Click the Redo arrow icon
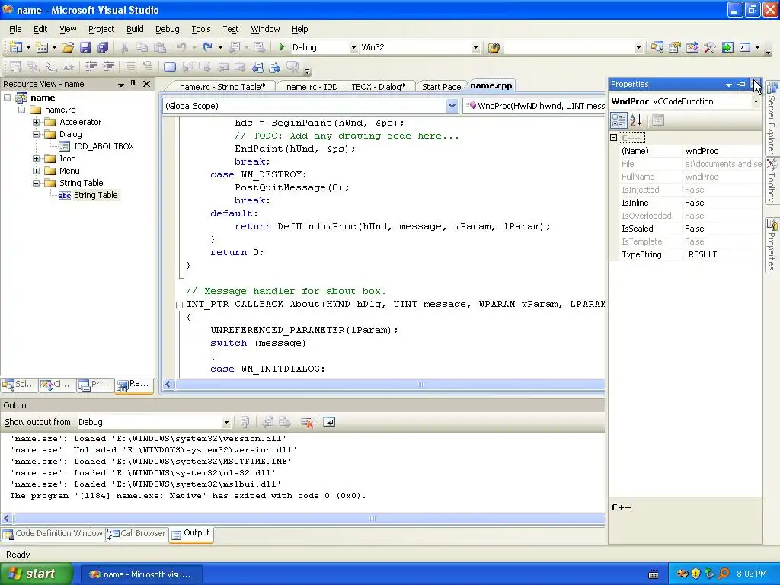 (207, 47)
